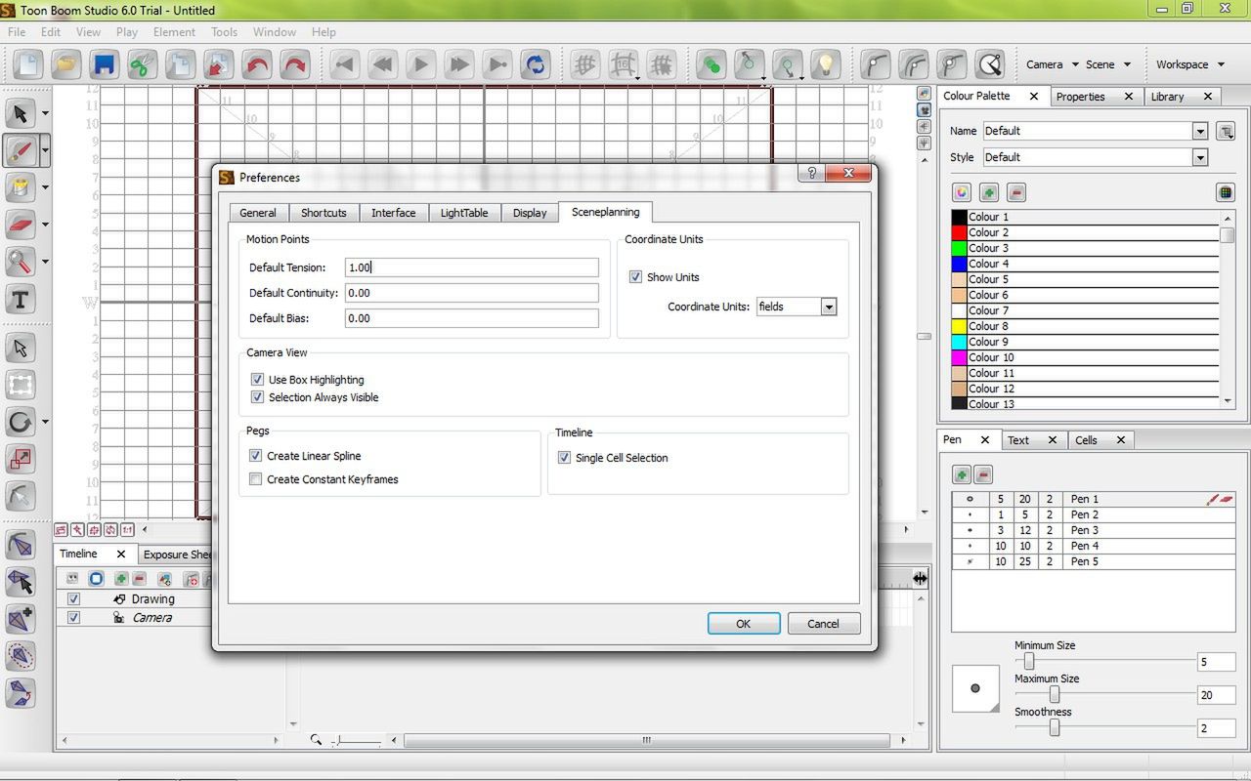
Task: Toggle Drawing layer visibility checkbox
Action: pos(73,599)
